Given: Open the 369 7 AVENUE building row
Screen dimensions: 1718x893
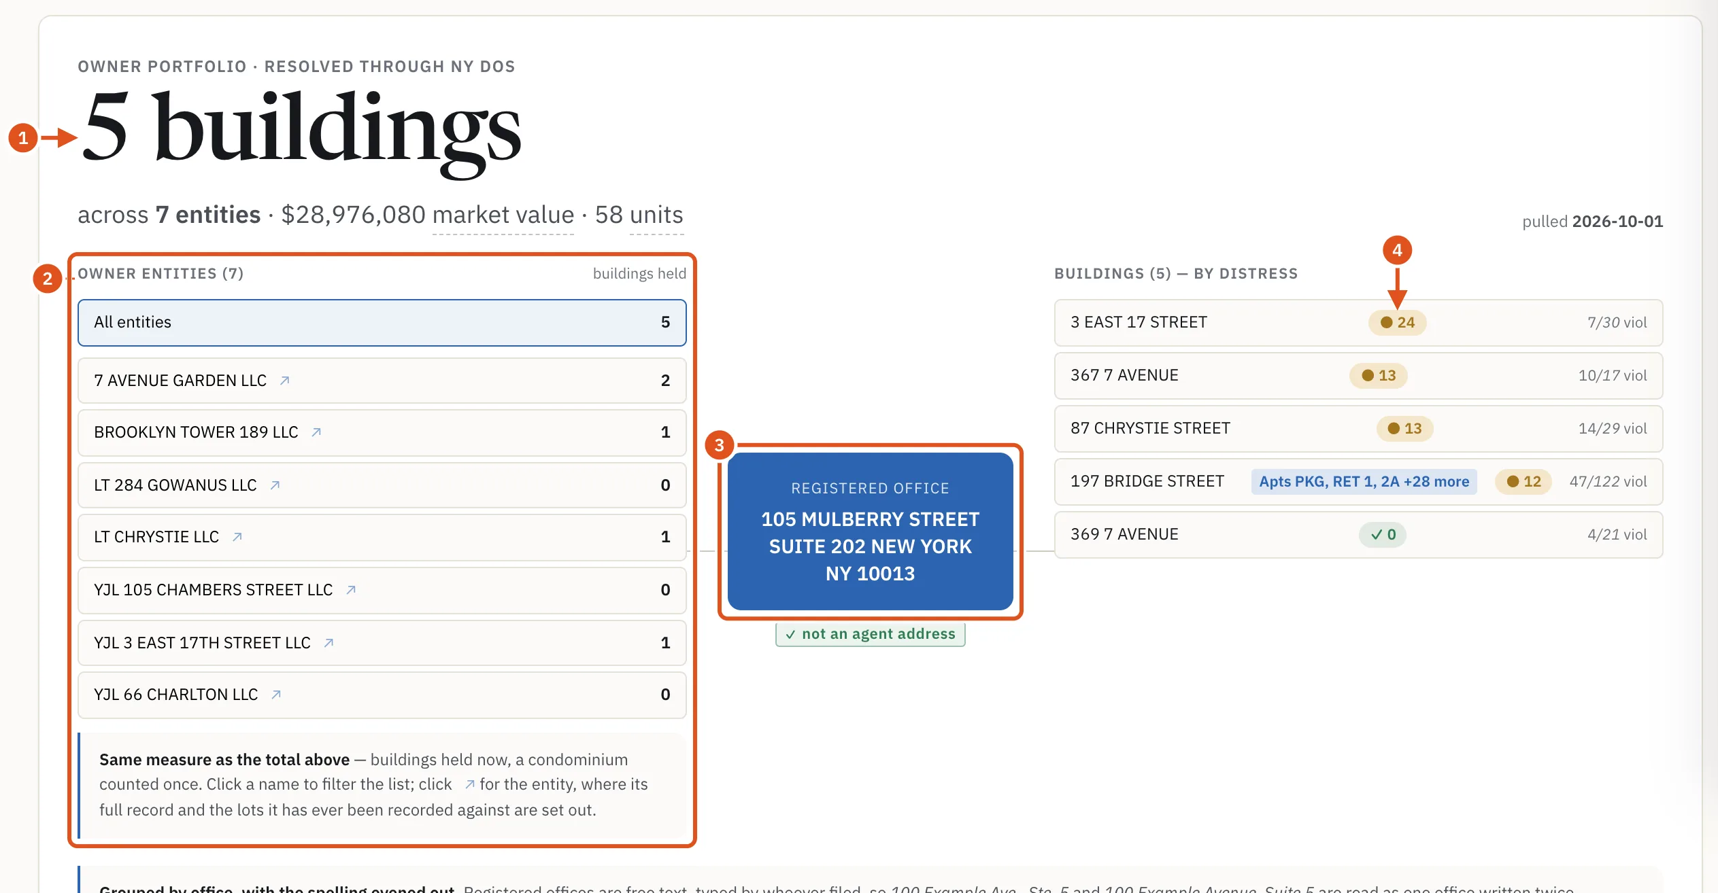Looking at the screenshot, I should 1358,534.
